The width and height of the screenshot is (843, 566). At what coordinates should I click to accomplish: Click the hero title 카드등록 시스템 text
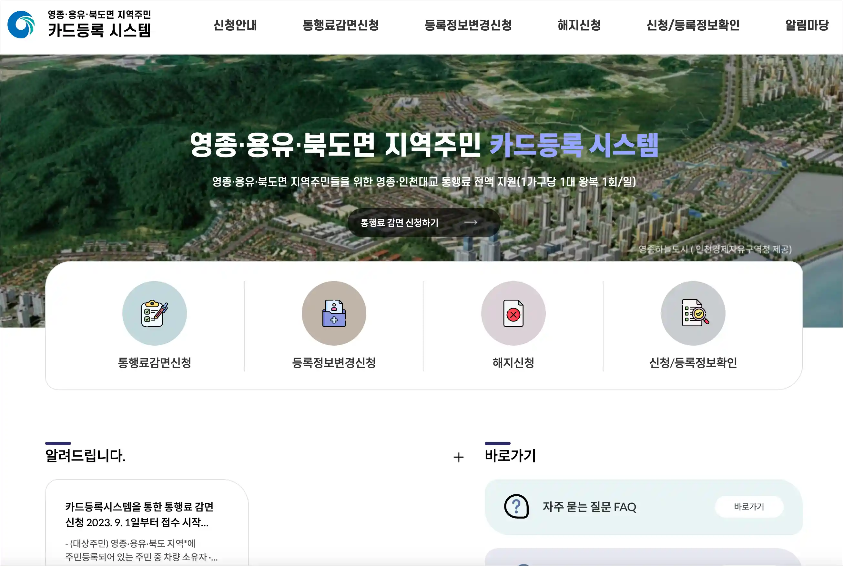click(x=574, y=145)
